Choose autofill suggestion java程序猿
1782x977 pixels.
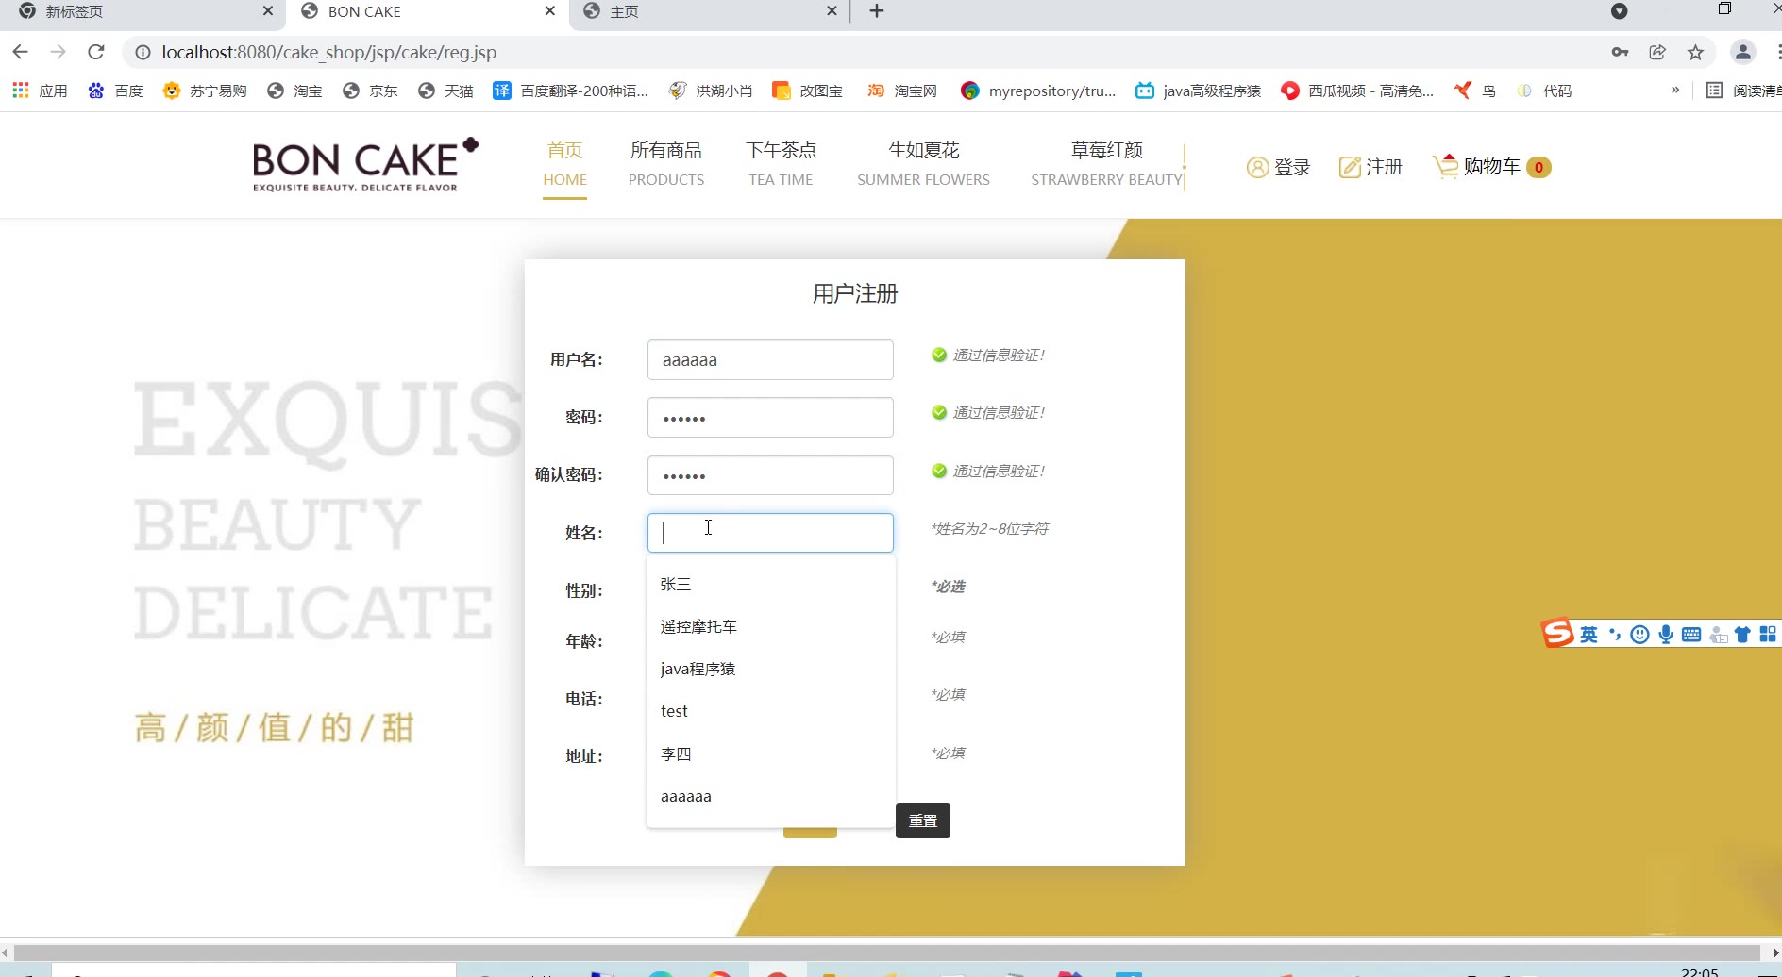pos(698,669)
